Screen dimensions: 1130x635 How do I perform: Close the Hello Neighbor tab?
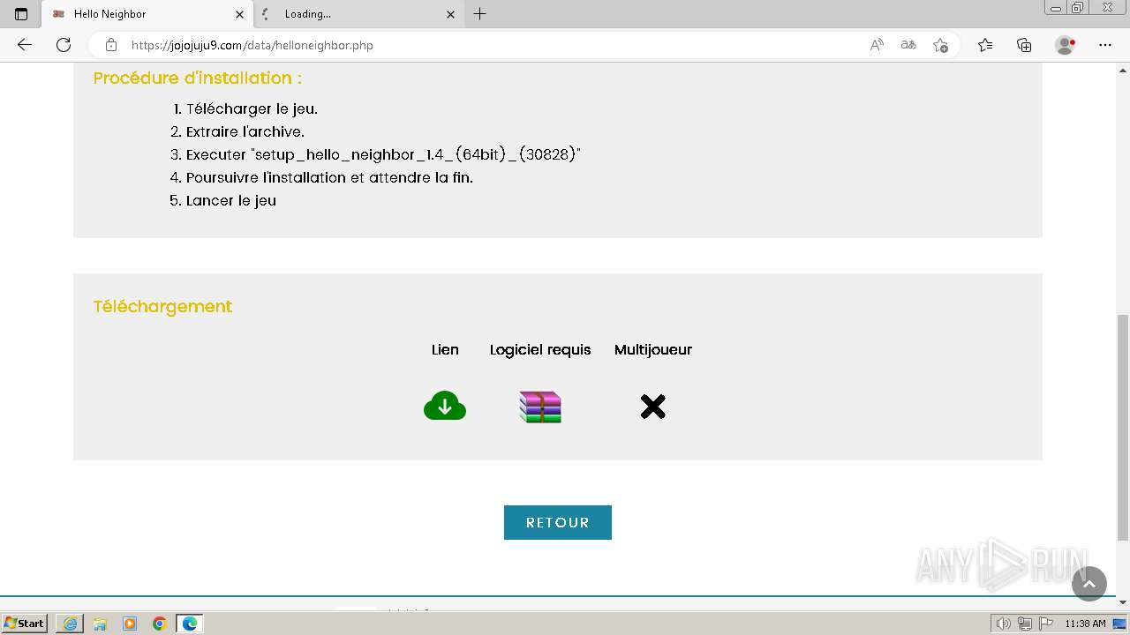(239, 14)
